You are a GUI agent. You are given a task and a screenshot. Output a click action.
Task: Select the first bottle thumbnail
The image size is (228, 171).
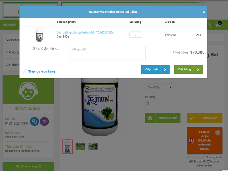[68, 147]
